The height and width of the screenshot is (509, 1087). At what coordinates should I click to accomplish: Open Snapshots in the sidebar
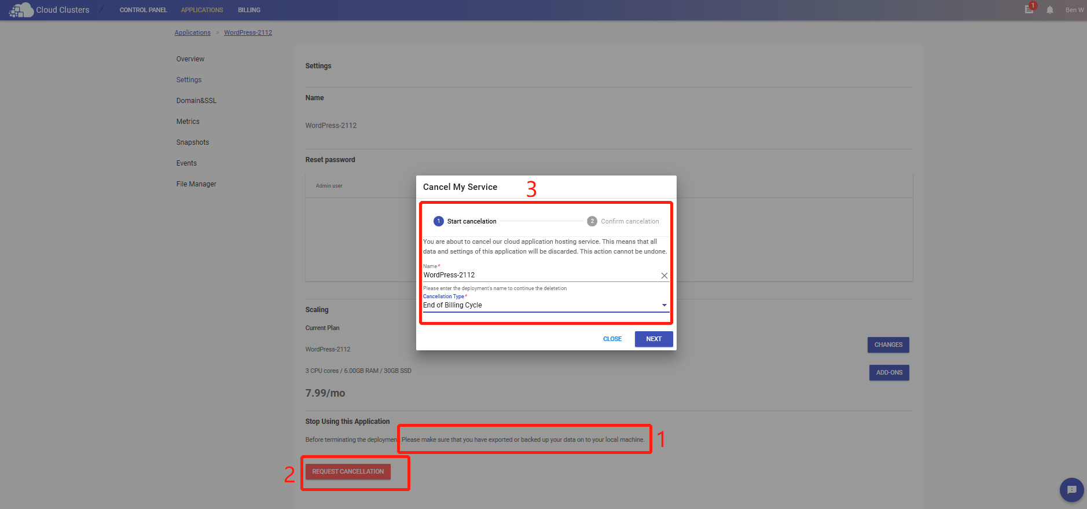tap(193, 142)
